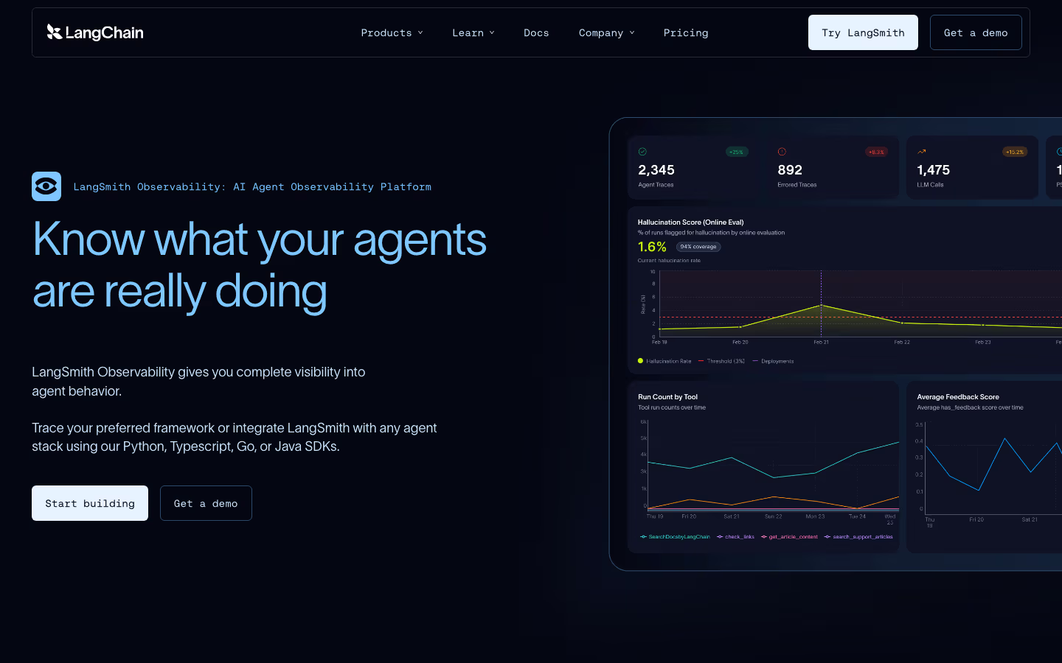Click the trend arrow icon on LLM Calls card

click(x=921, y=152)
